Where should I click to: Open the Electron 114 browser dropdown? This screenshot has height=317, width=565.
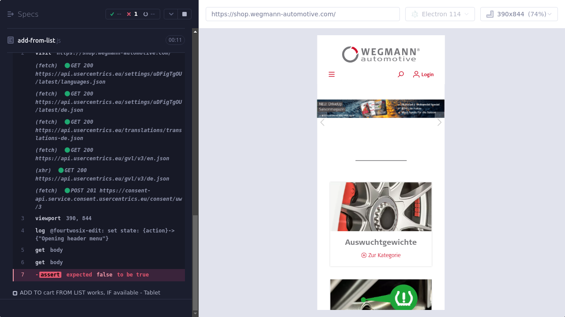point(440,14)
